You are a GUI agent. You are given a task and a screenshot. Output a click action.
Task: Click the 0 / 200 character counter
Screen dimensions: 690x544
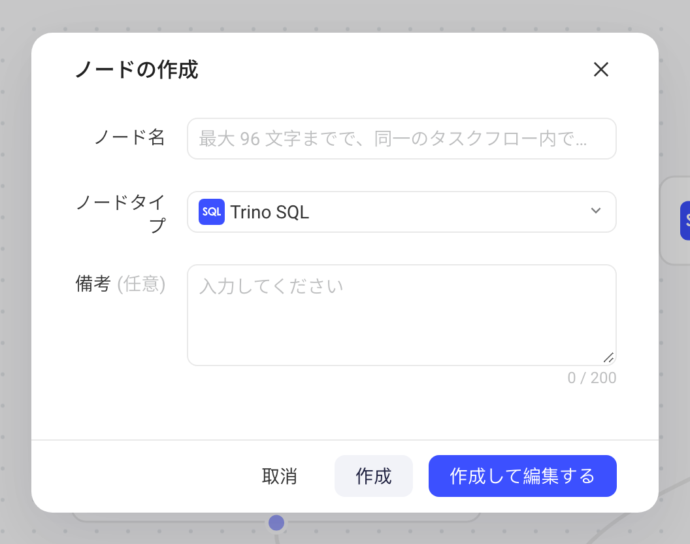(x=591, y=378)
